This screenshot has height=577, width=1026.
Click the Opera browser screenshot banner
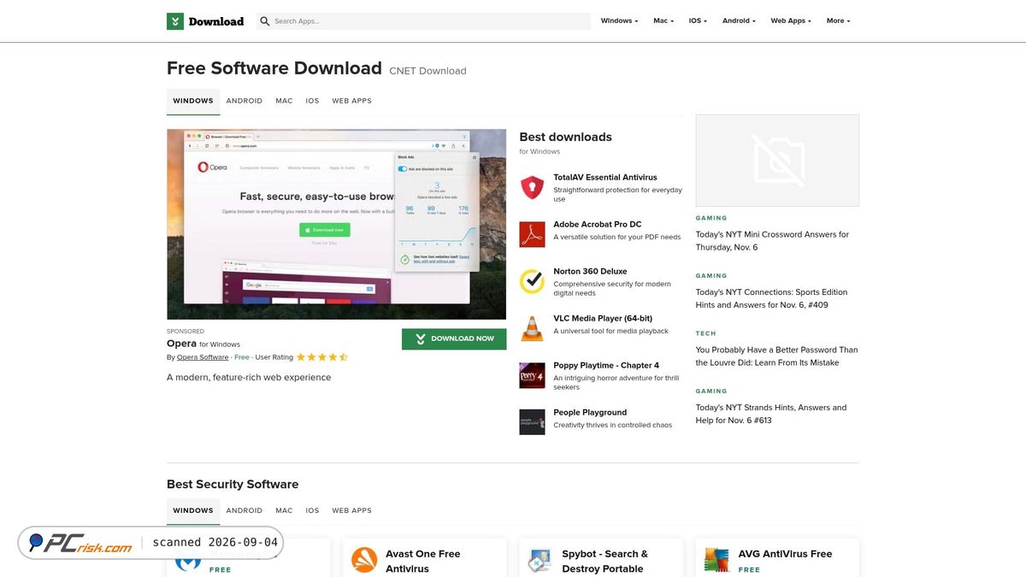coord(336,224)
